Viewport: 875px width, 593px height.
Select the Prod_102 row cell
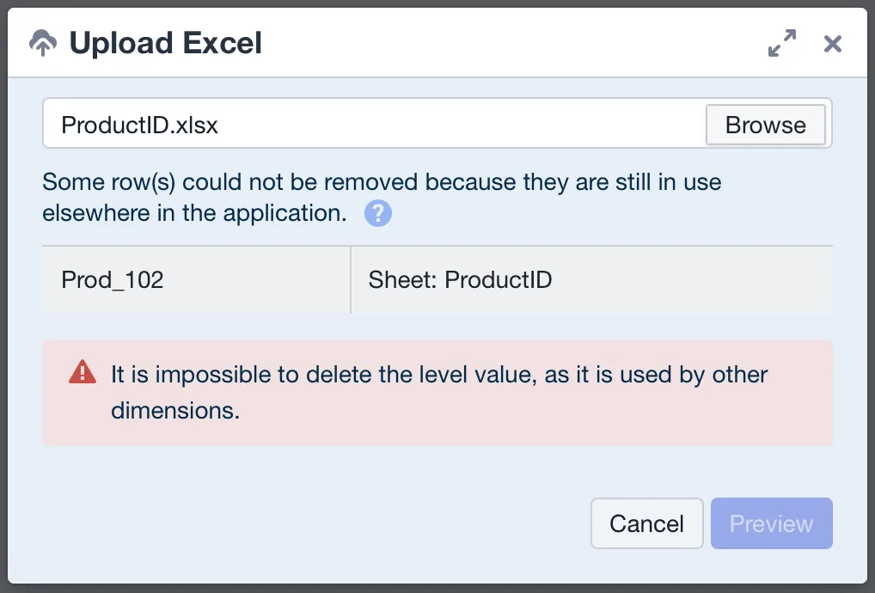click(197, 279)
